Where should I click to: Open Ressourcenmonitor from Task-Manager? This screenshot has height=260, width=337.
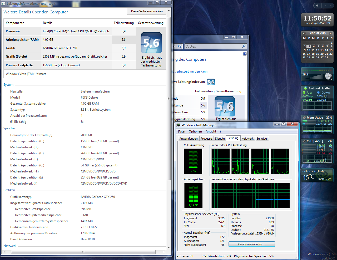pyautogui.click(x=252, y=244)
